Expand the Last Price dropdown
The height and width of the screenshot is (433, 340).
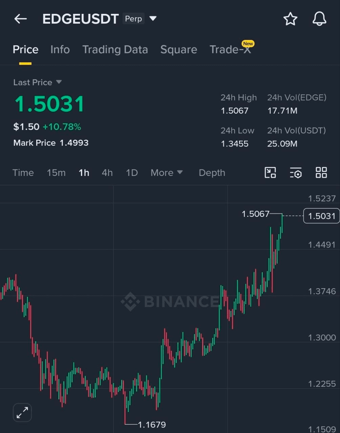point(59,82)
